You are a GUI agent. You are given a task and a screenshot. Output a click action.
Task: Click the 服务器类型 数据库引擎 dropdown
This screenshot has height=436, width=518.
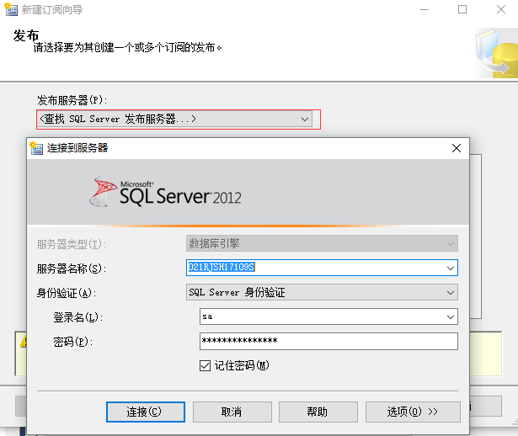click(321, 243)
